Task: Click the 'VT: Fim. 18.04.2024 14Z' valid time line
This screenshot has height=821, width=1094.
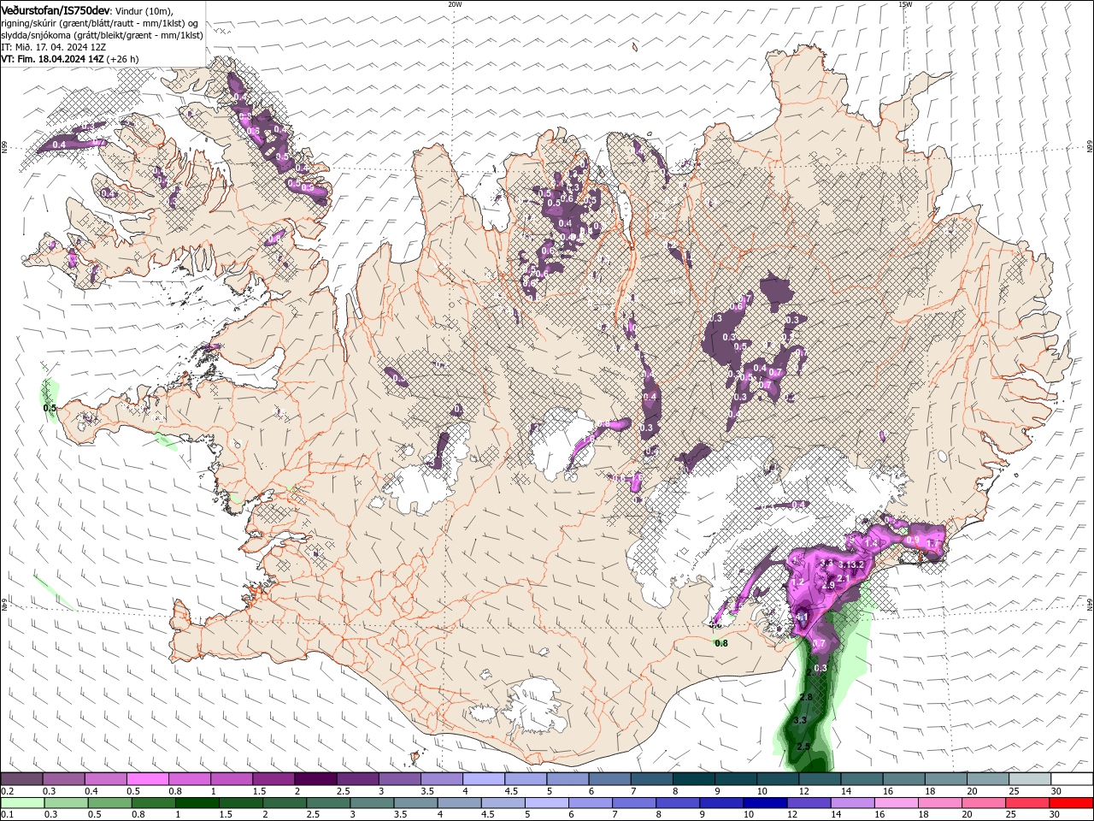Action: [x=53, y=59]
